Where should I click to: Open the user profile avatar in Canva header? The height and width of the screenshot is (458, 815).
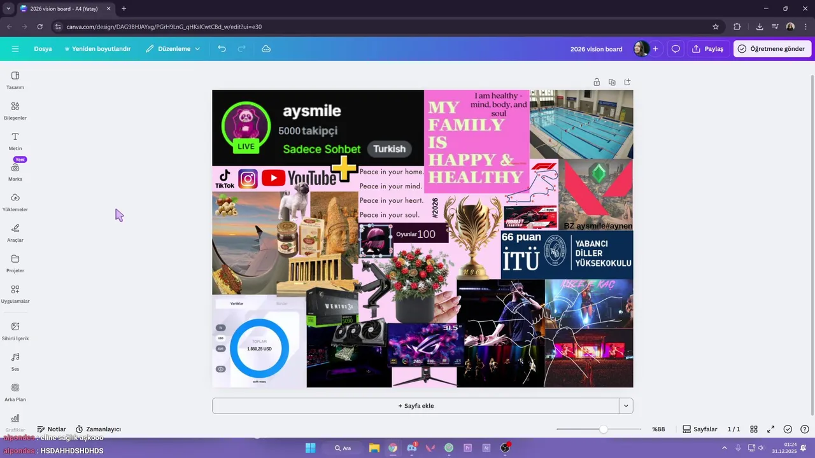click(641, 49)
